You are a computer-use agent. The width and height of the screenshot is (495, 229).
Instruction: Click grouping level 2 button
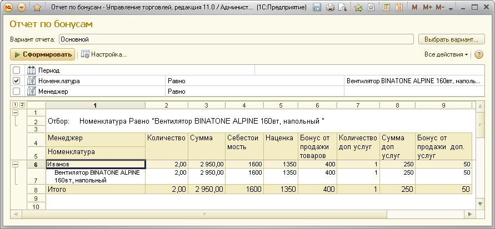22,105
